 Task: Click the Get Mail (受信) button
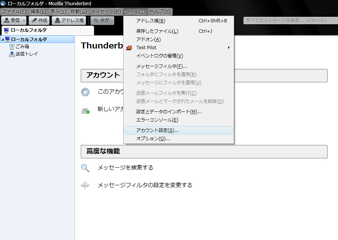tap(12, 20)
